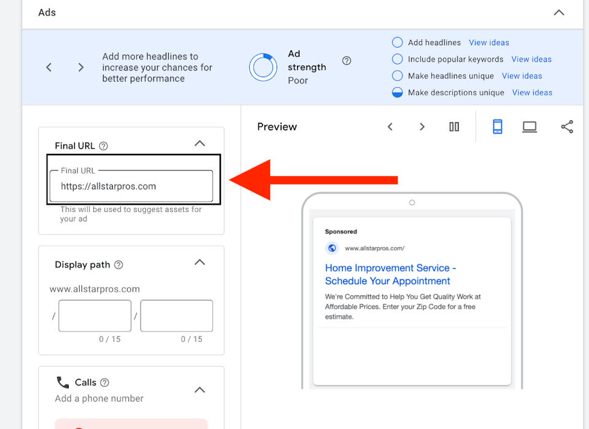The height and width of the screenshot is (429, 589).
Task: Show previous ad preview
Action: tap(390, 127)
